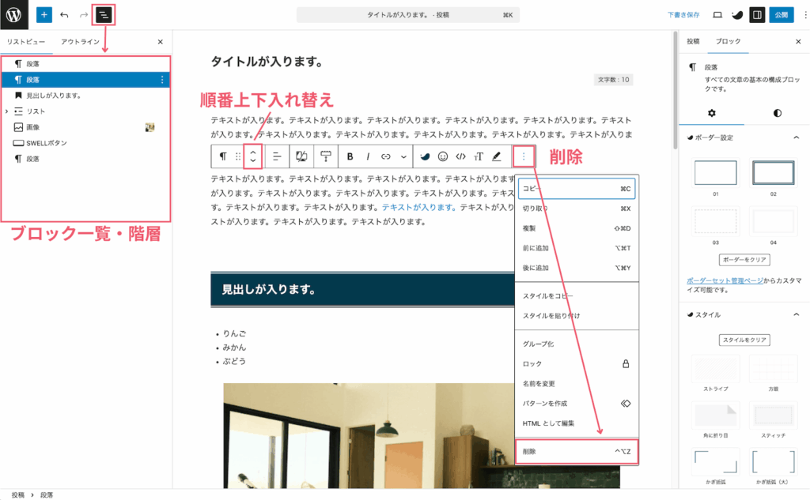Toggle bold formatting

pos(350,156)
